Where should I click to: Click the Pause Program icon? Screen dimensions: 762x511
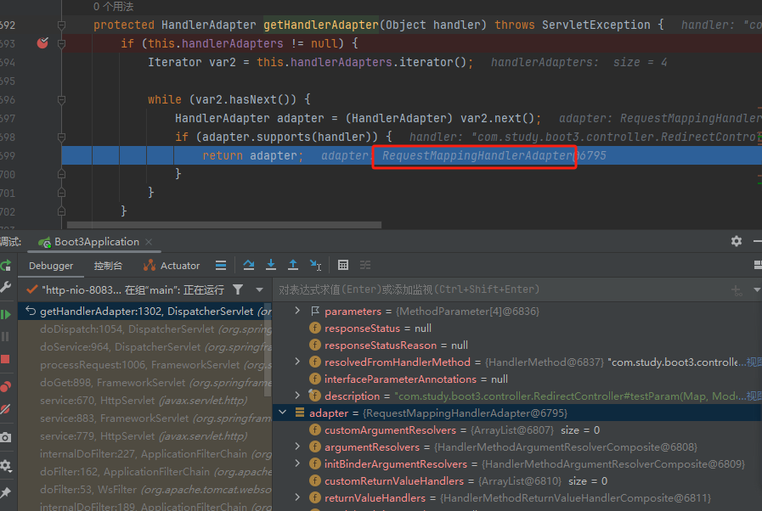pos(6,337)
